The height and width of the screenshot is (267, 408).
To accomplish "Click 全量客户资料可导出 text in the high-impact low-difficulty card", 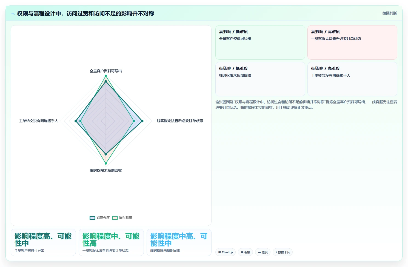I will (x=235, y=39).
